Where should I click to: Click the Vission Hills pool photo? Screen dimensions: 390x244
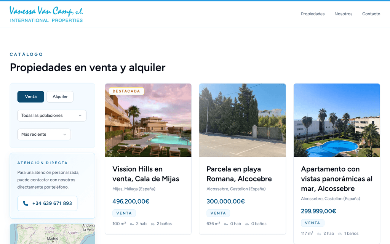(x=148, y=120)
